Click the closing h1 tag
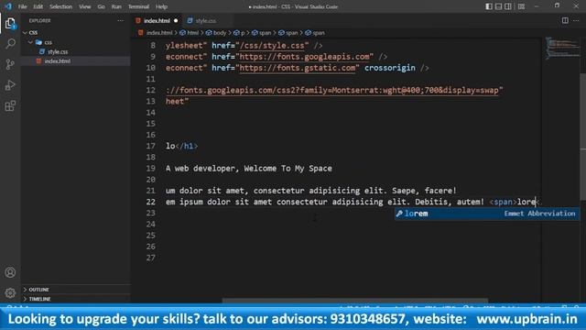Image resolution: width=586 pixels, height=330 pixels. click(x=187, y=146)
